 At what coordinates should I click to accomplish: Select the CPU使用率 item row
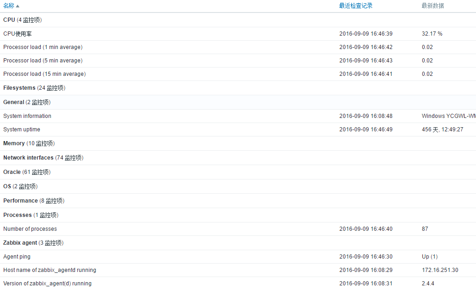[18, 34]
